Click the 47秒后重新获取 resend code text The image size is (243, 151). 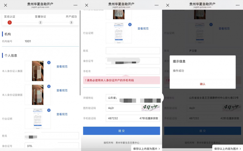point(149,118)
